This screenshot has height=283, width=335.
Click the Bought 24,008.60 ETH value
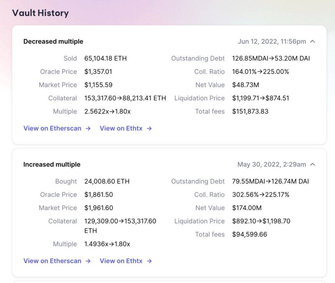tap(107, 181)
